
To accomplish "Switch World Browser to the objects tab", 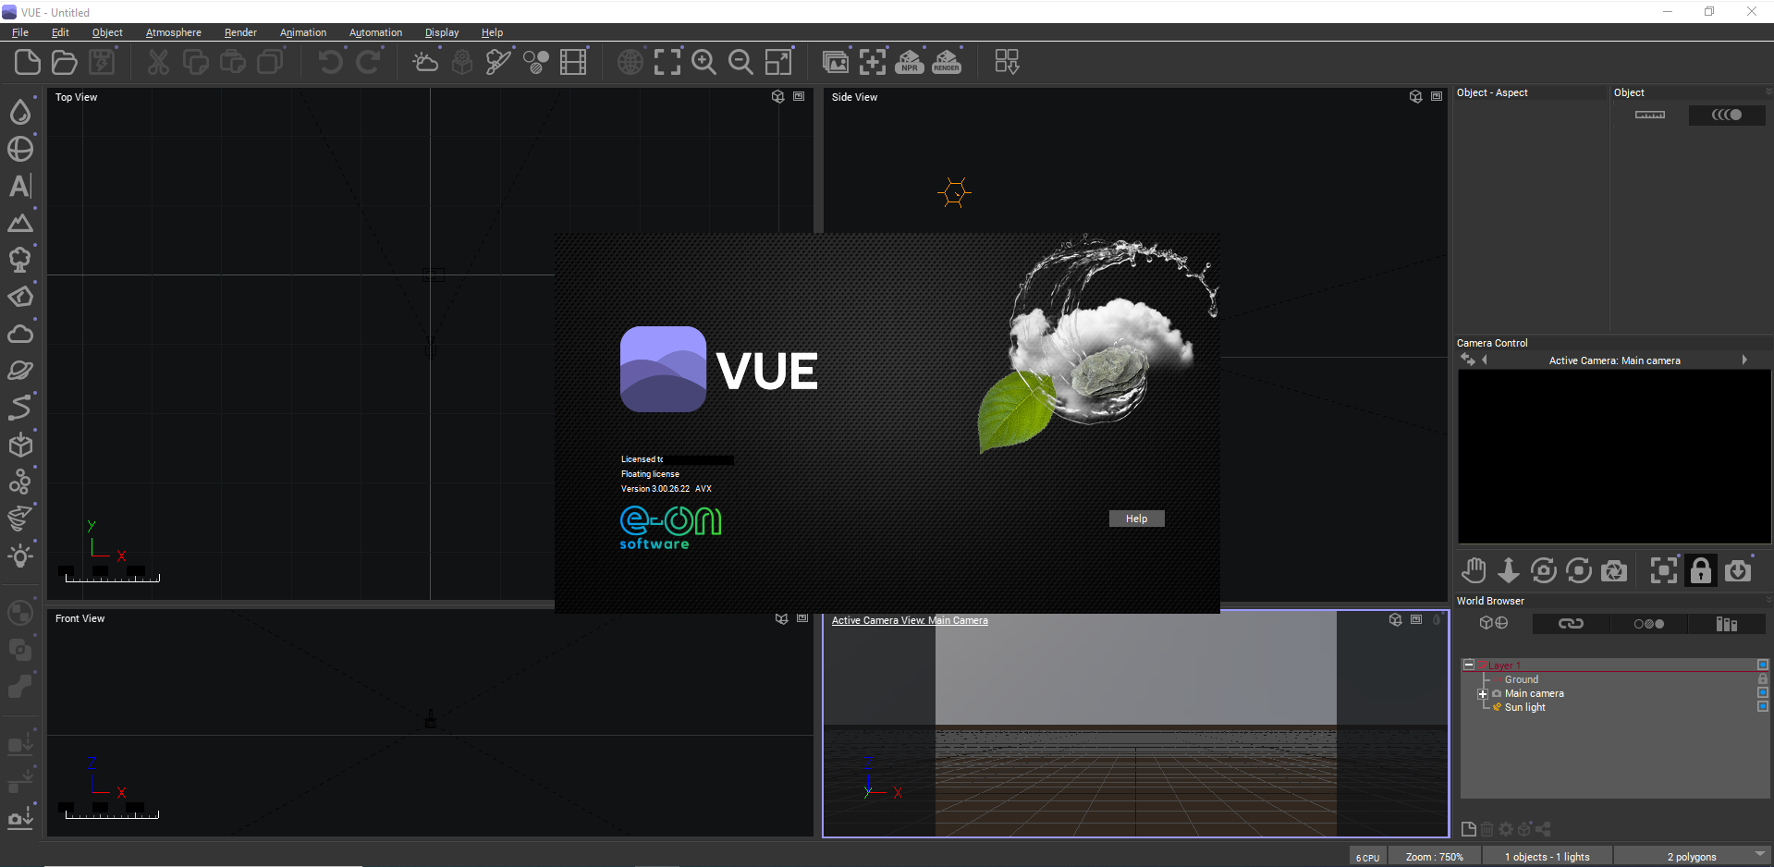I will (1494, 624).
